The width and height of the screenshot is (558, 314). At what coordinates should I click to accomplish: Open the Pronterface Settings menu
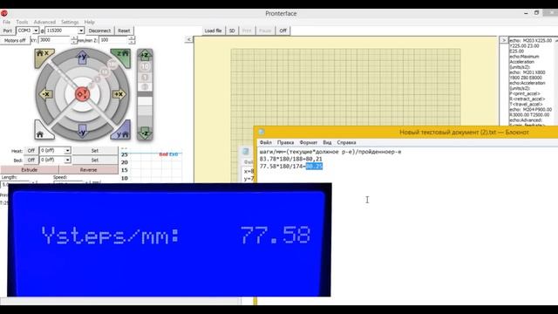pos(70,22)
